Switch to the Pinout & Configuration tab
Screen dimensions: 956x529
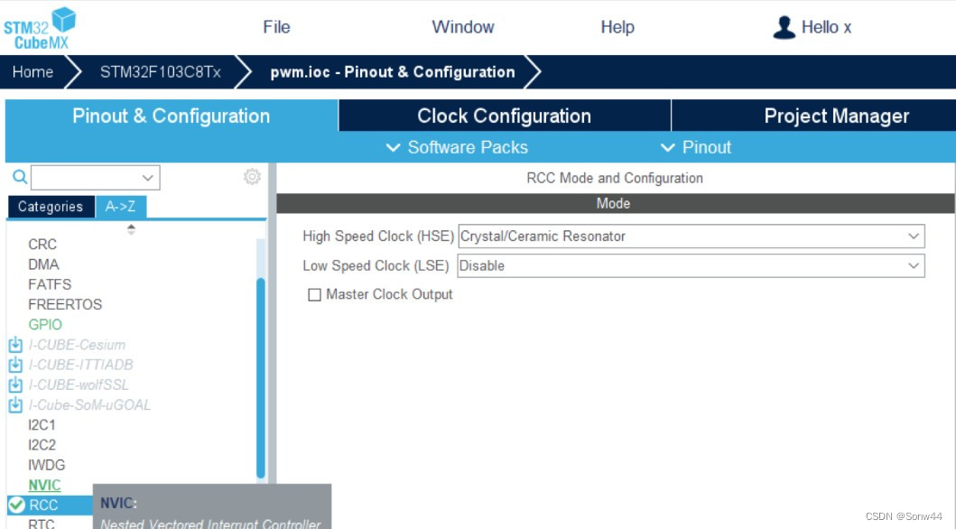pyautogui.click(x=172, y=116)
